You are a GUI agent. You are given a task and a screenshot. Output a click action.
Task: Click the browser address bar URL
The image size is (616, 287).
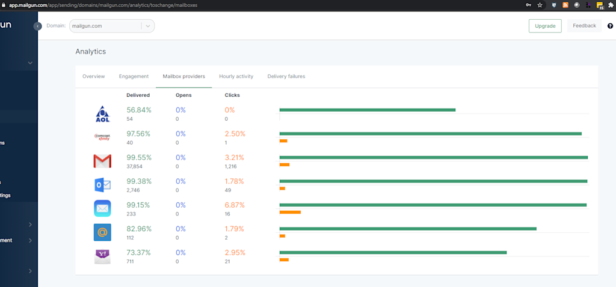pyautogui.click(x=103, y=5)
